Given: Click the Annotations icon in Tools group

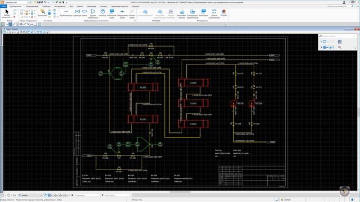Looking at the screenshot, I should coord(204,11).
